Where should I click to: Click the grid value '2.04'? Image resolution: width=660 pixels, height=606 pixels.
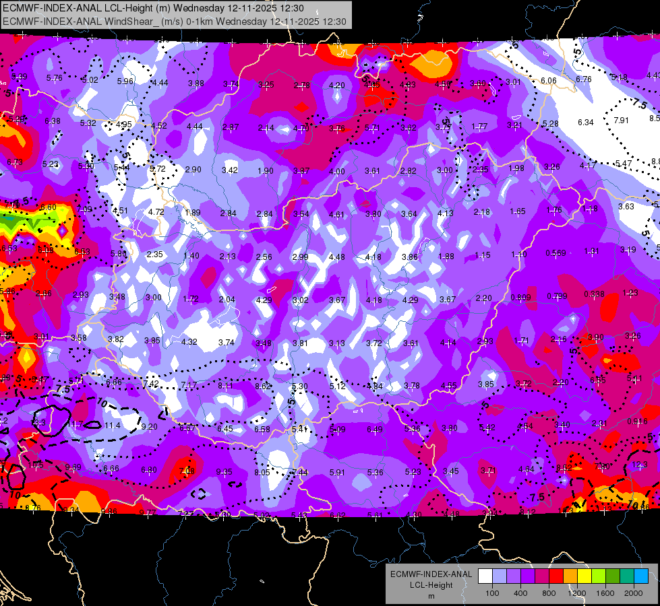(227, 300)
